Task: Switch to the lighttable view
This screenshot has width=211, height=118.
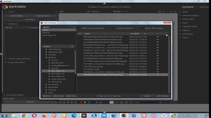Action: [x=188, y=7]
